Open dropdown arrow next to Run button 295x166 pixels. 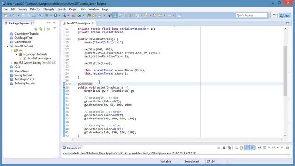pyautogui.click(x=59, y=15)
